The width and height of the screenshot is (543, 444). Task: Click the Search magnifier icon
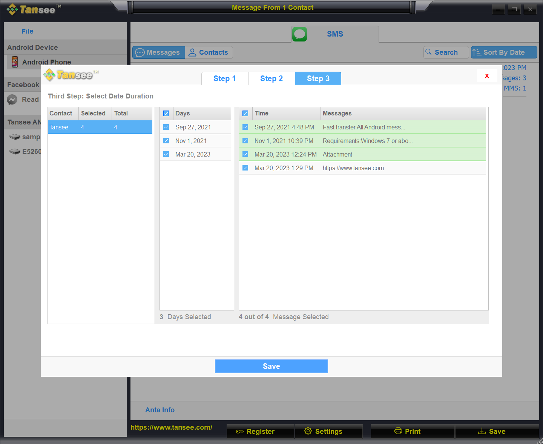[428, 52]
